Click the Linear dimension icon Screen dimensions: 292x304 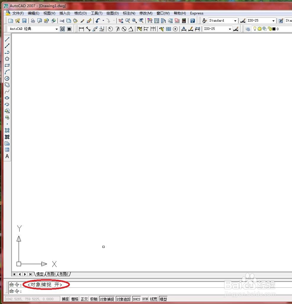coord(81,29)
